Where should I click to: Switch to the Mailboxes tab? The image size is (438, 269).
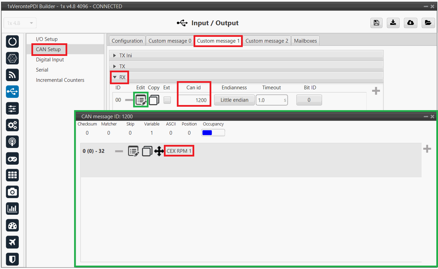(305, 41)
